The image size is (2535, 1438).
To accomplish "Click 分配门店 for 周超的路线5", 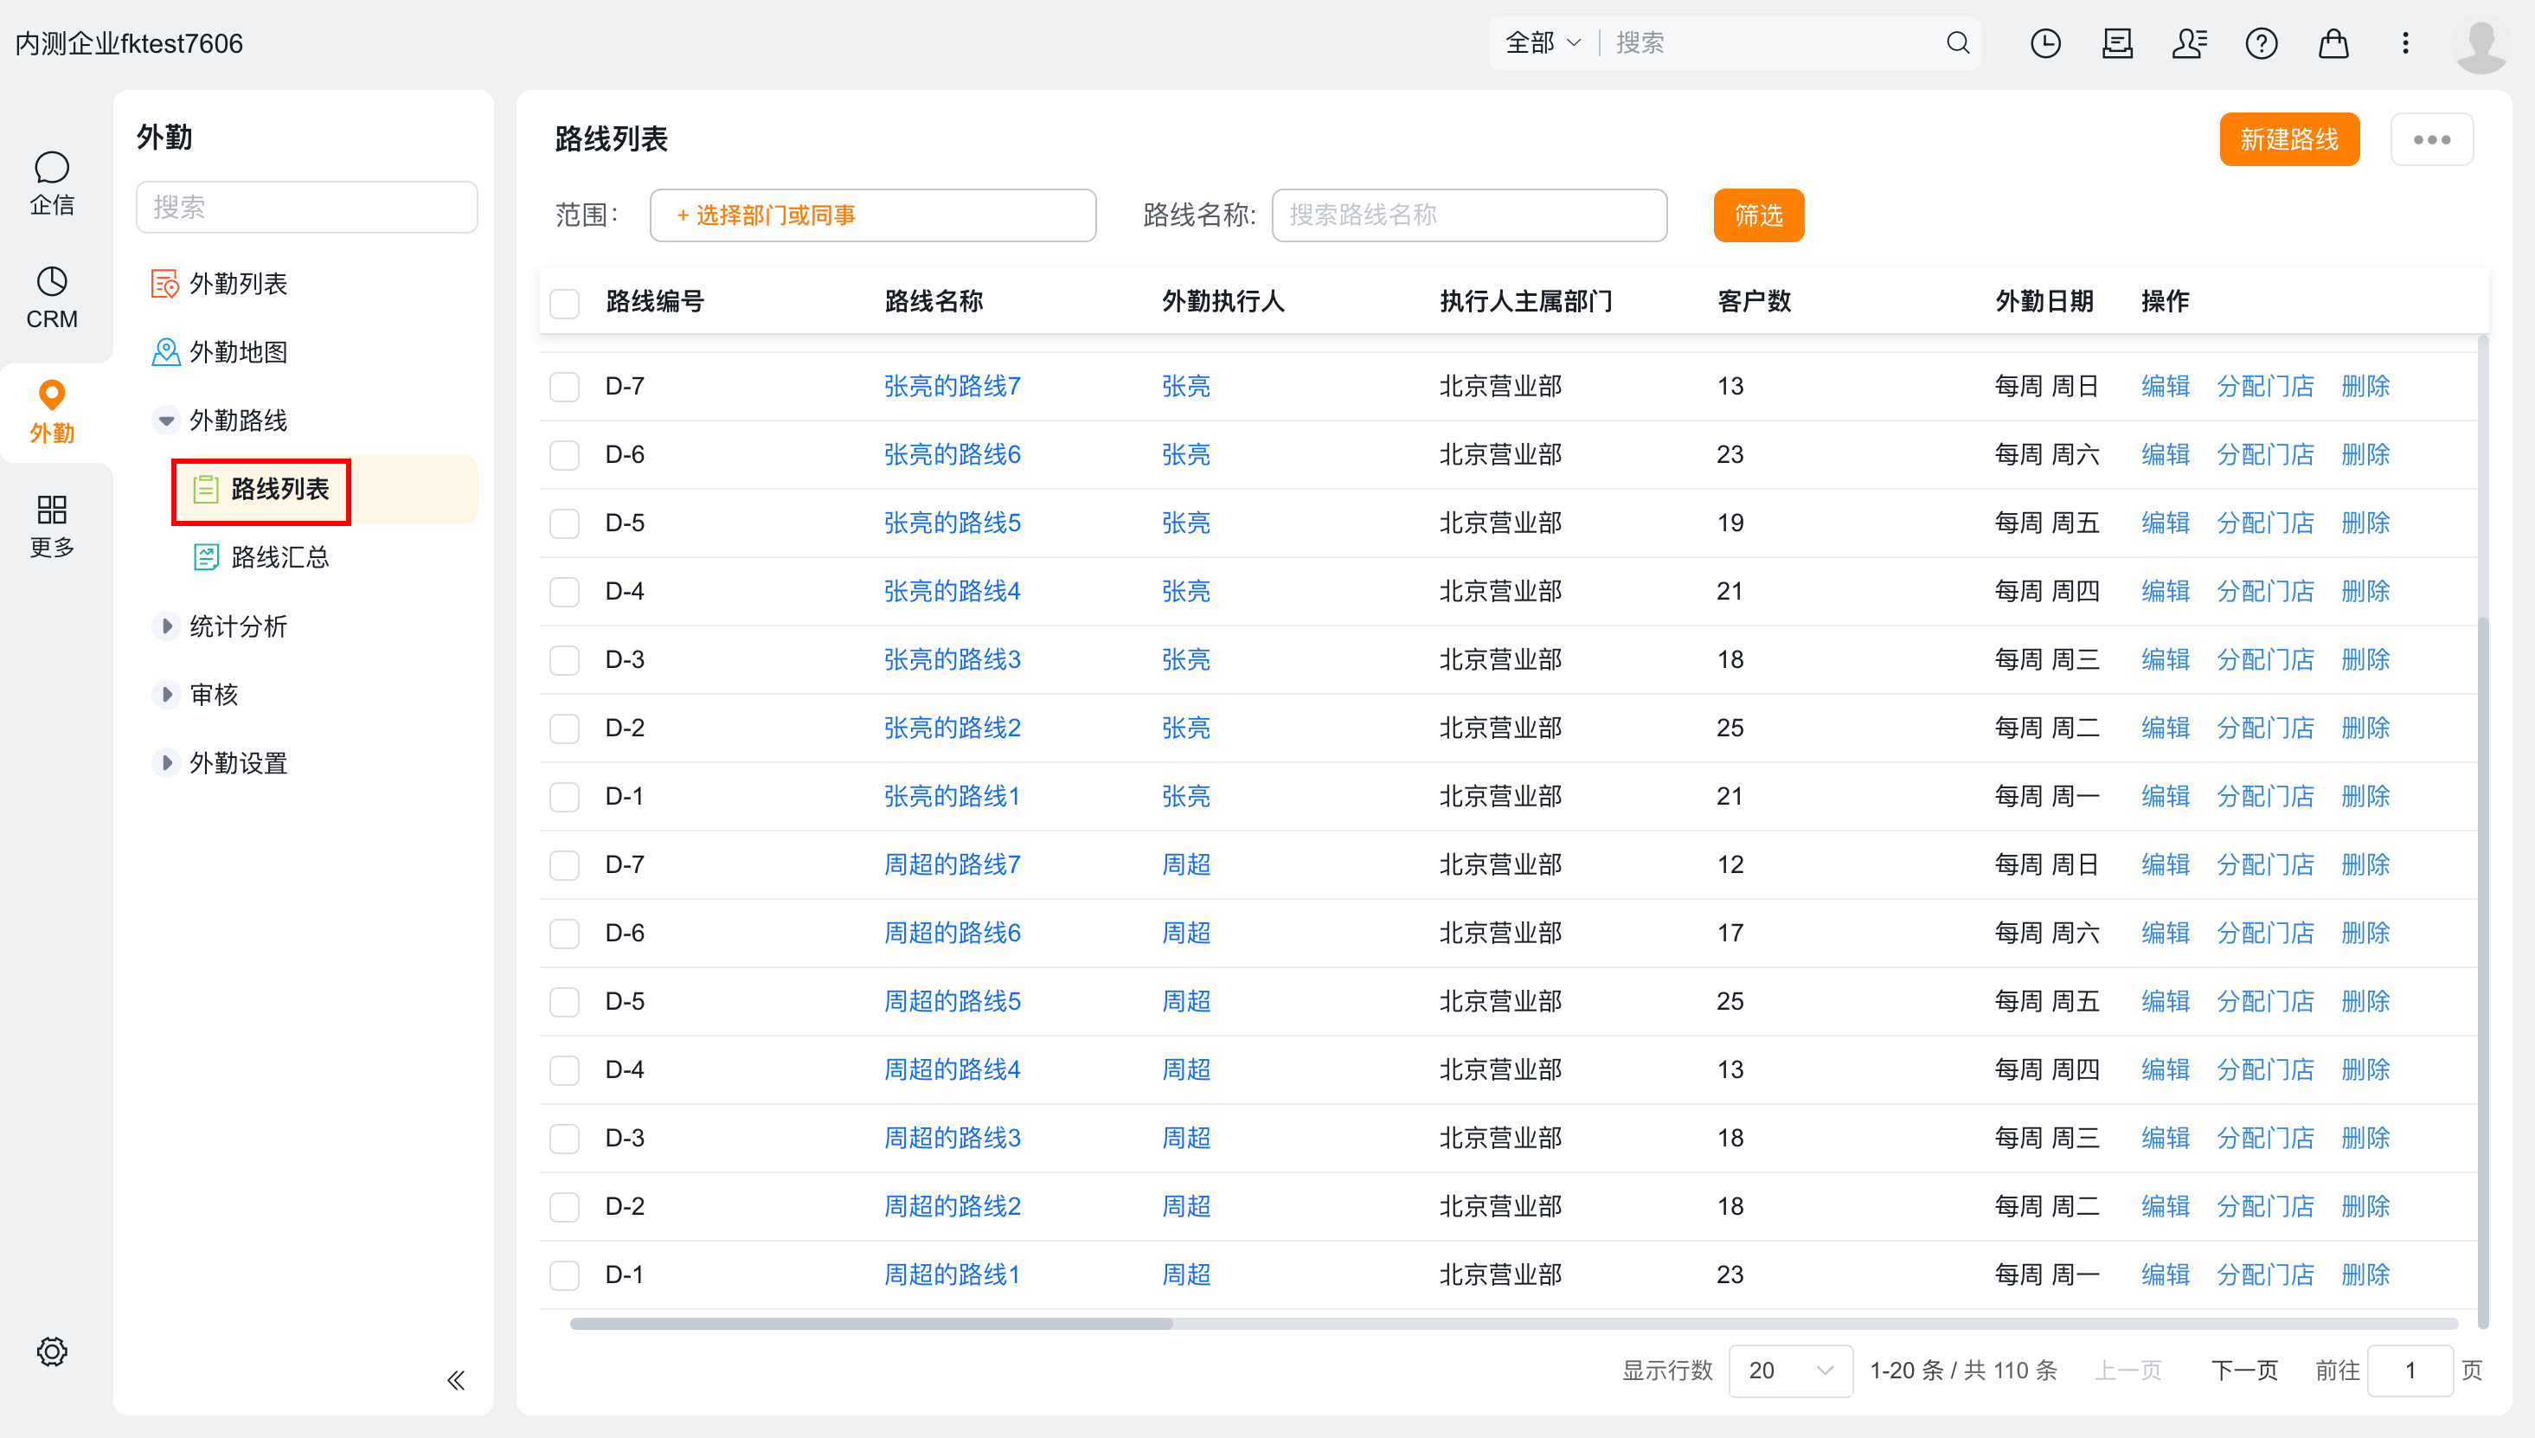I will pyautogui.click(x=2265, y=1001).
